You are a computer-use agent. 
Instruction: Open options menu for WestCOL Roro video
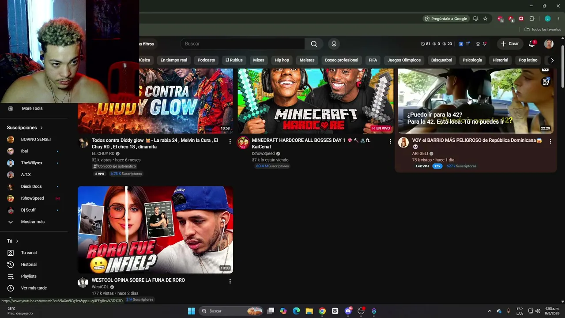pos(230,281)
